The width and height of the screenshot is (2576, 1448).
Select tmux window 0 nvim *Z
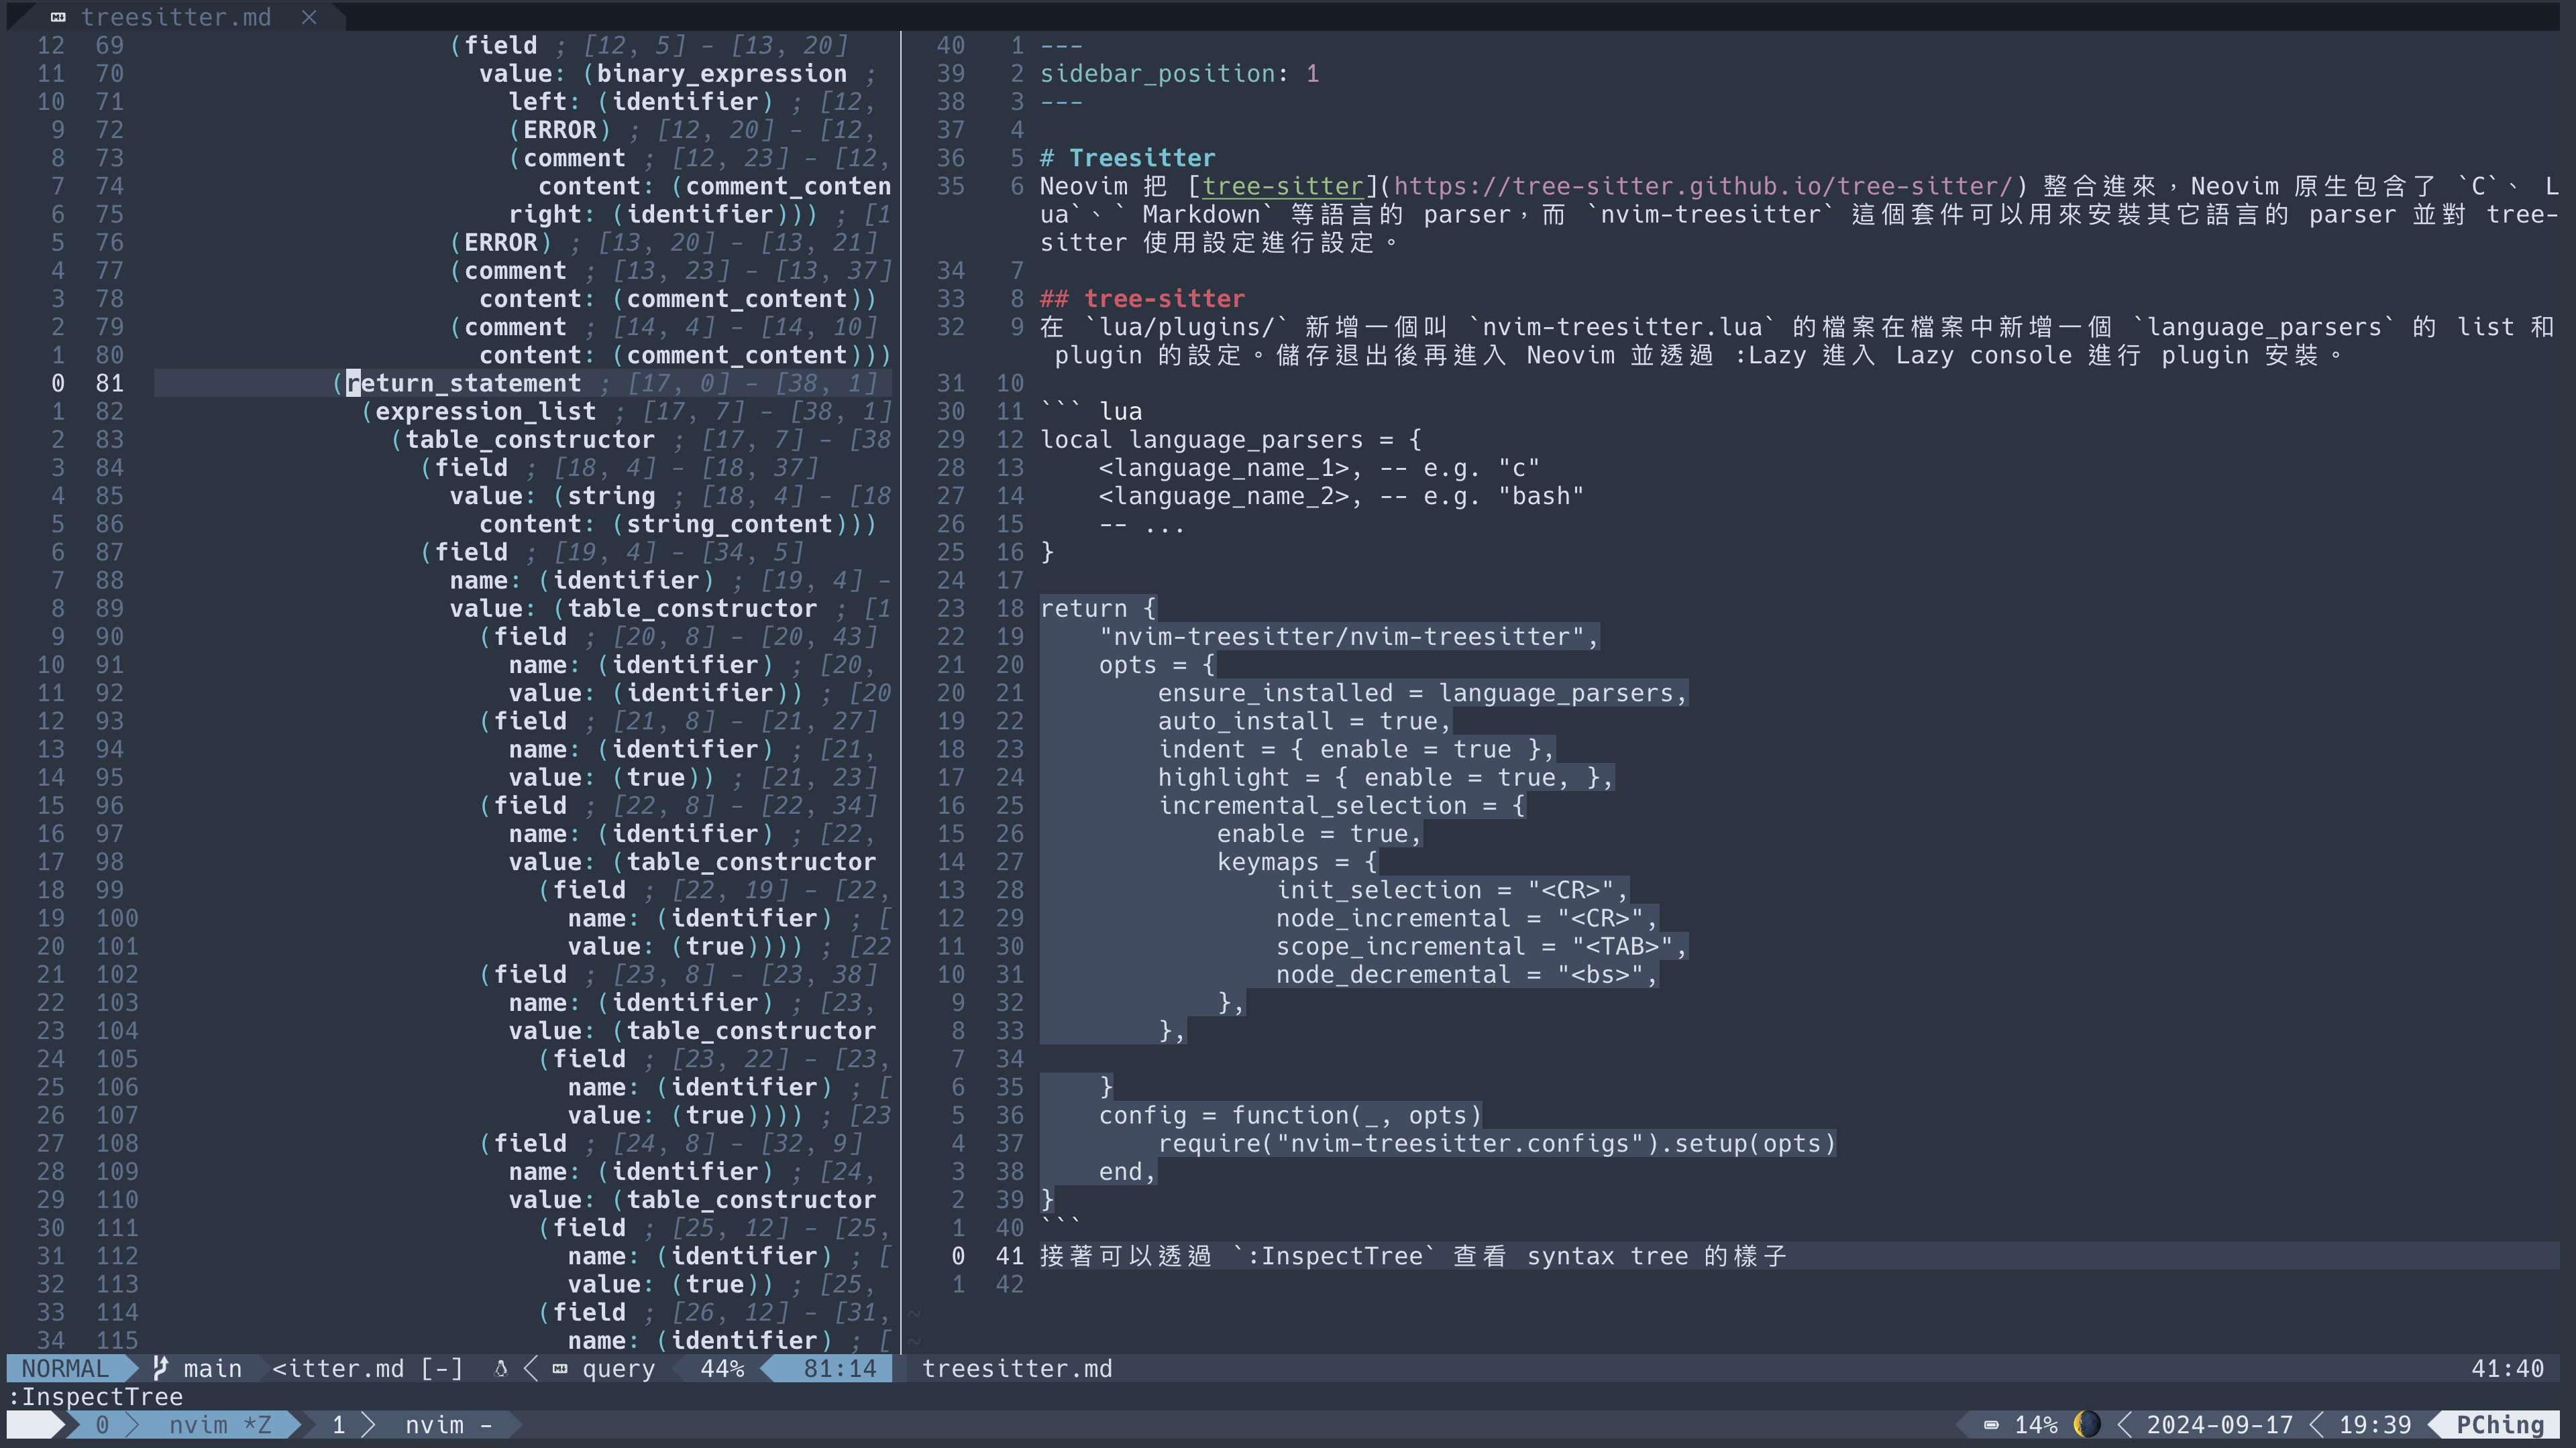[183, 1424]
